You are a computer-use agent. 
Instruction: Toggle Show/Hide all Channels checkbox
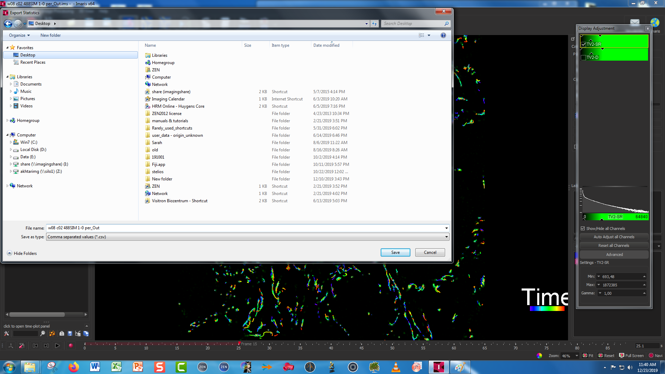(583, 229)
